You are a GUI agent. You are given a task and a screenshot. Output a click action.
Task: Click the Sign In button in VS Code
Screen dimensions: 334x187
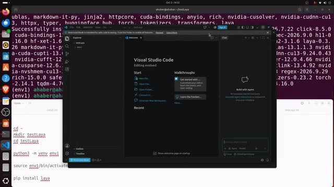(222, 28)
